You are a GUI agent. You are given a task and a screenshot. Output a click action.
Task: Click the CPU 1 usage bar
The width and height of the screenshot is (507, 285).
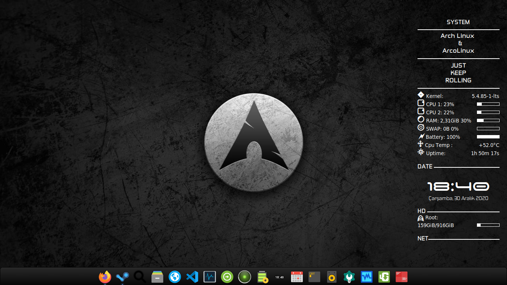488,104
